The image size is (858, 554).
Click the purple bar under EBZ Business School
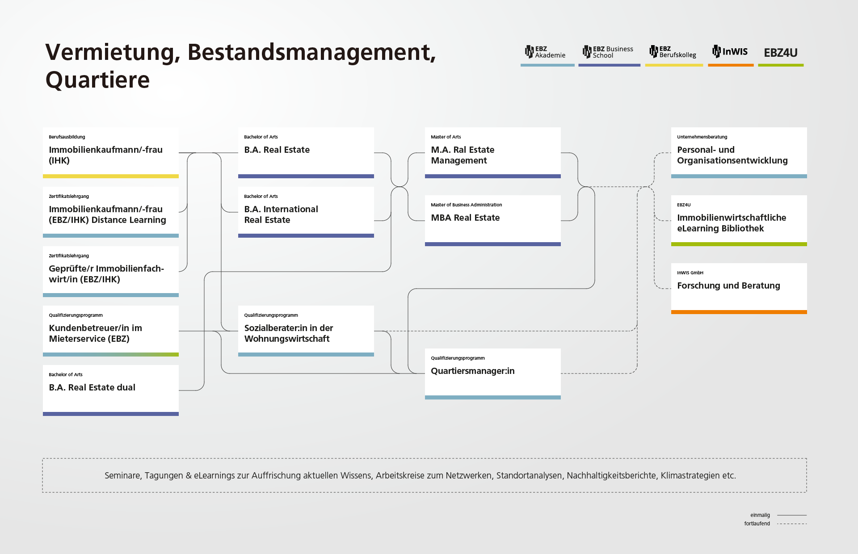point(609,65)
